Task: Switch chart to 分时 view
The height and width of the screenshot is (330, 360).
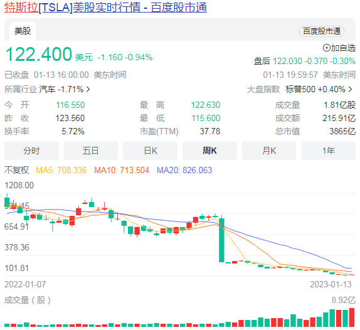Action: pos(31,151)
